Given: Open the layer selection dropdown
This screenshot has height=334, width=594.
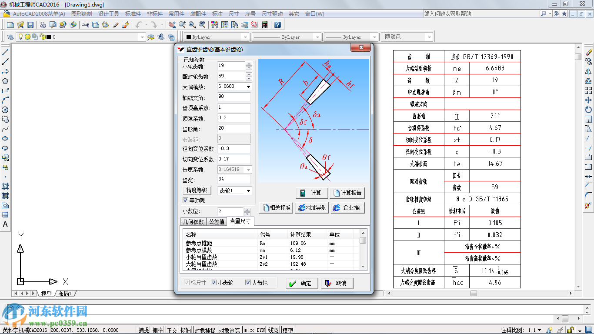Looking at the screenshot, I should point(142,37).
